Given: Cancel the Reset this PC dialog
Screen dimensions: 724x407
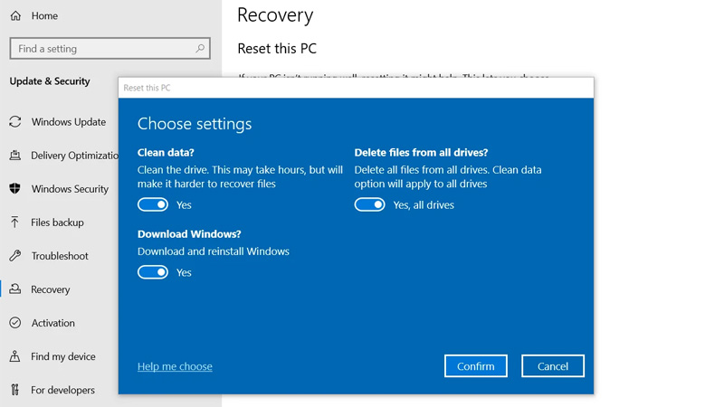Looking at the screenshot, I should 553,366.
